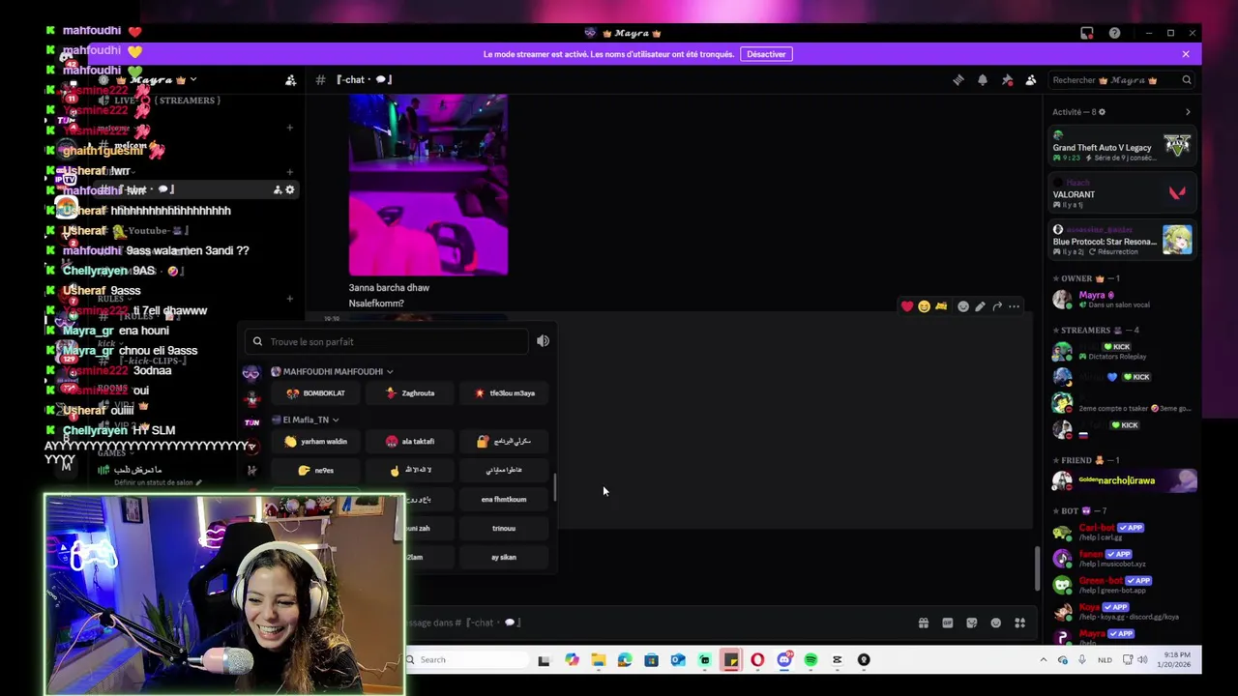Open server name Mayra dropdown
The image size is (1238, 696).
tap(159, 80)
